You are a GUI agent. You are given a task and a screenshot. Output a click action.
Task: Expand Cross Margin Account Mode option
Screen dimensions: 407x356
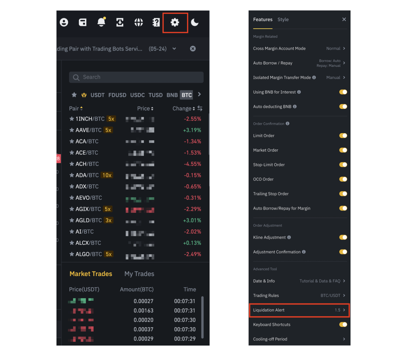click(300, 48)
